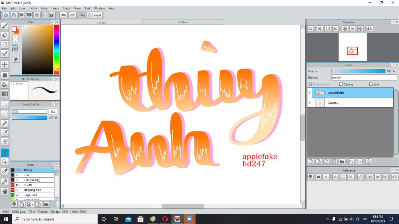The height and width of the screenshot is (224, 399).
Task: Open the Filter menu
Action: tap(34, 9)
